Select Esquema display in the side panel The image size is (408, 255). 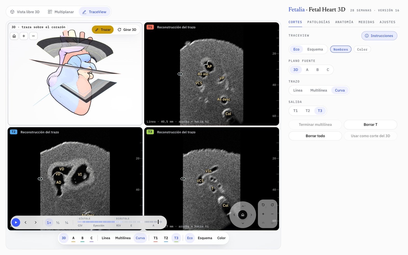pos(315,49)
